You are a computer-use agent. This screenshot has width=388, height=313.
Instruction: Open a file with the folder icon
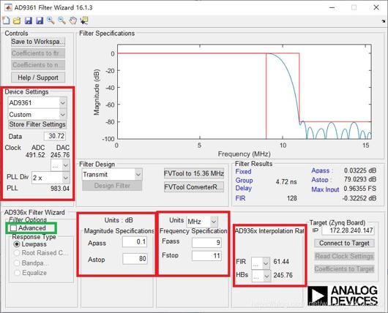coord(17,20)
